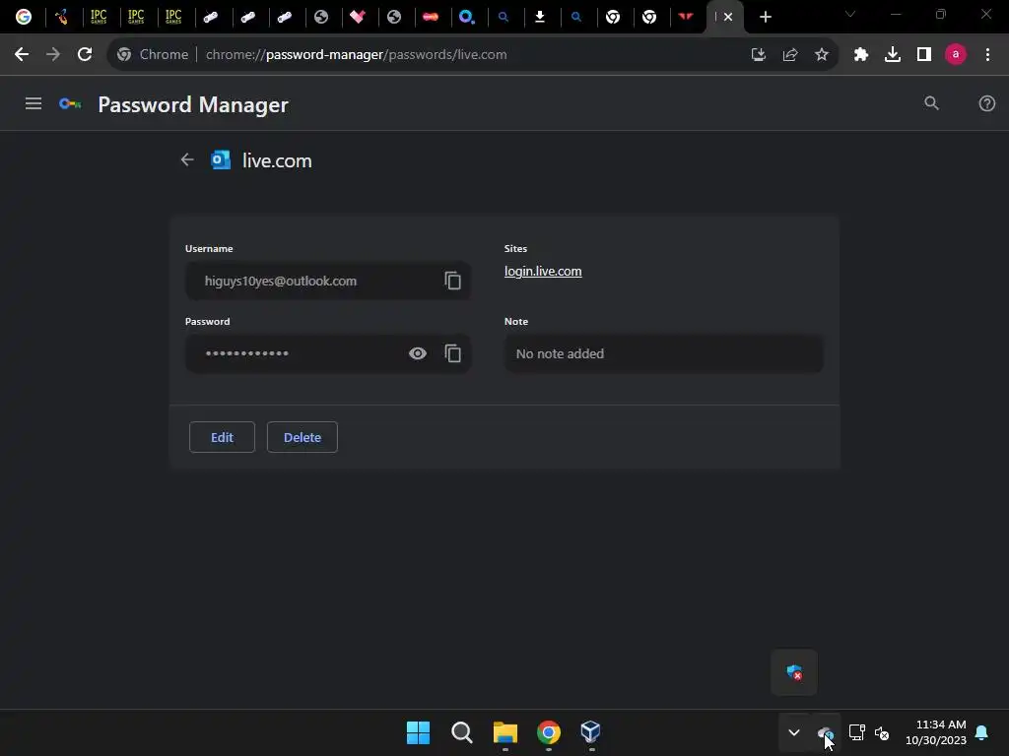The width and height of the screenshot is (1009, 756).
Task: Click the Delete button
Action: point(303,437)
